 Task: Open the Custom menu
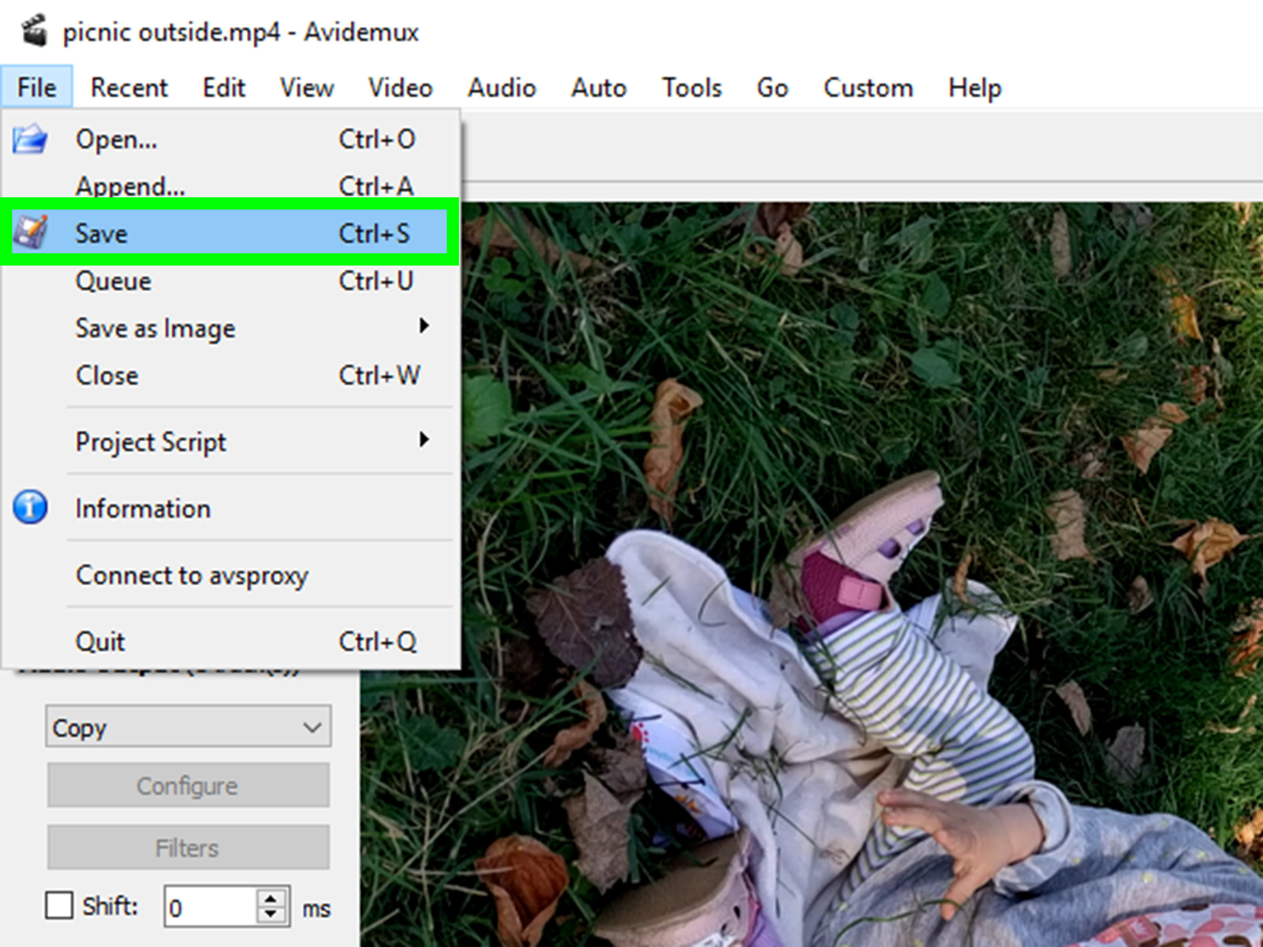(868, 87)
